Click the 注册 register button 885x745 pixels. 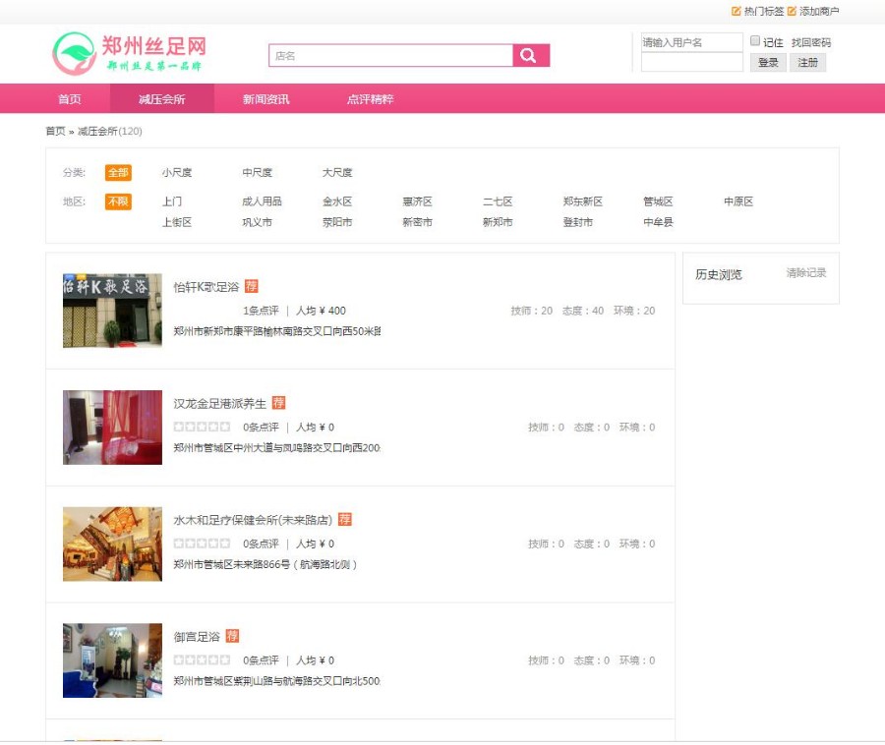(807, 63)
